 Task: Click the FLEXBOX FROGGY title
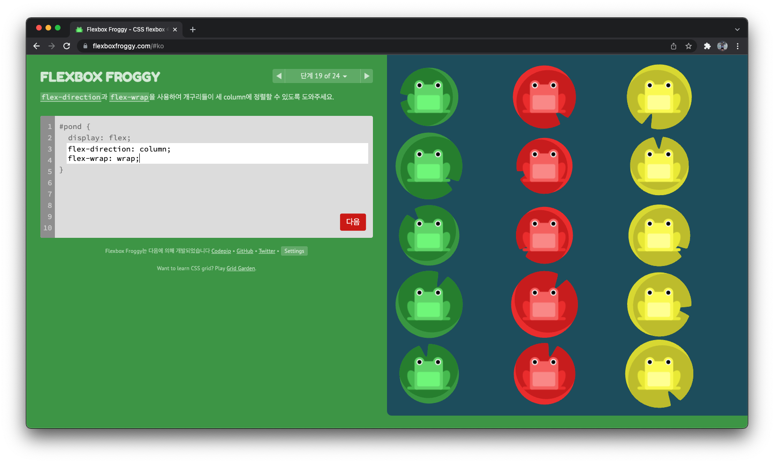click(x=100, y=77)
